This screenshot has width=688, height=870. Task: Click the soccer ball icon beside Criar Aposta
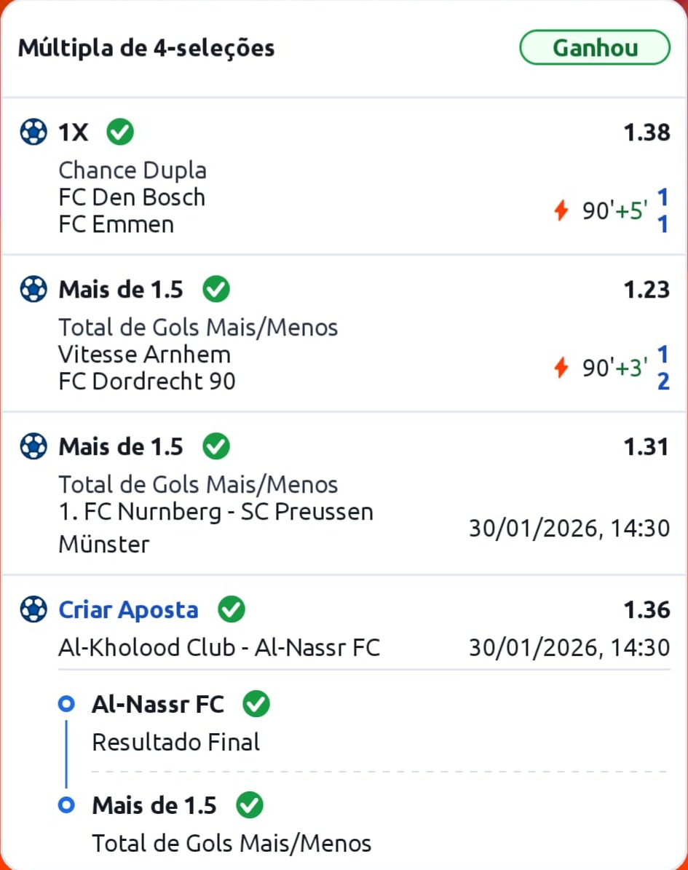(x=33, y=609)
